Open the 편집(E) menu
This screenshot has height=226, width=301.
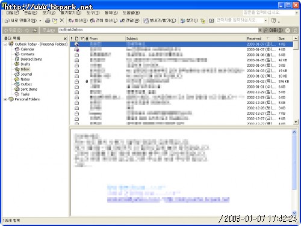[x=31, y=13]
